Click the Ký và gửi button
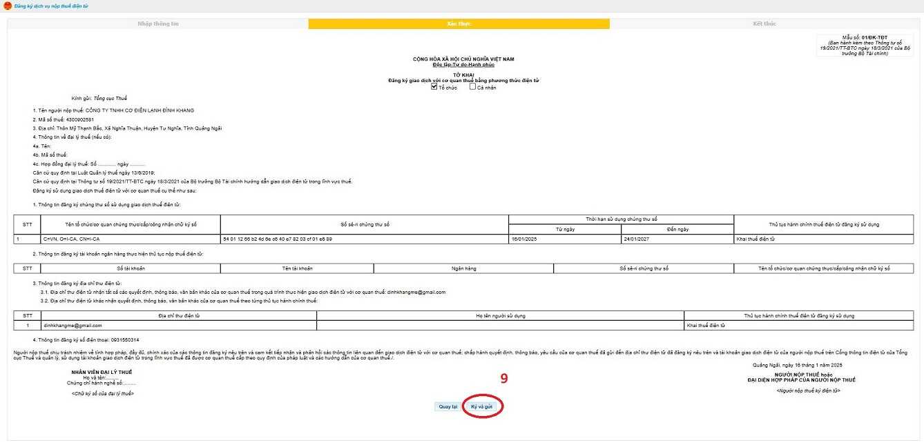Viewport: 924px width, 445px height. coord(481,406)
